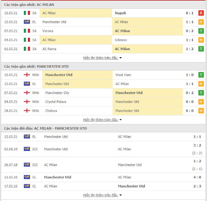
Task: Click the green T badge on Verona match row
Action: click(x=201, y=31)
